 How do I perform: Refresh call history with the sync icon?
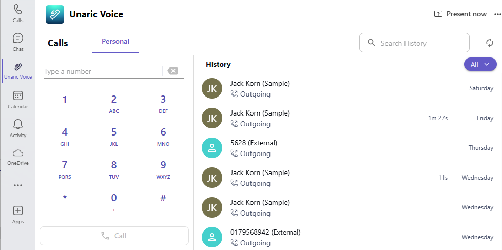pyautogui.click(x=490, y=43)
